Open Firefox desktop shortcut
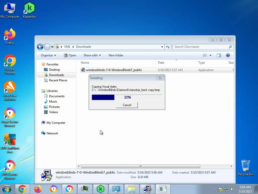Screen dimensions: 258x194 pyautogui.click(x=10, y=36)
